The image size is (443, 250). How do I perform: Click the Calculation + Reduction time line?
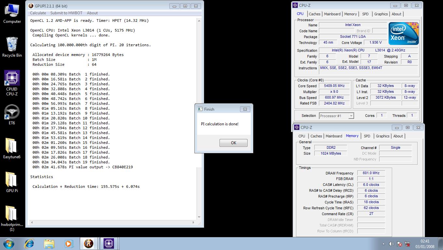click(86, 187)
